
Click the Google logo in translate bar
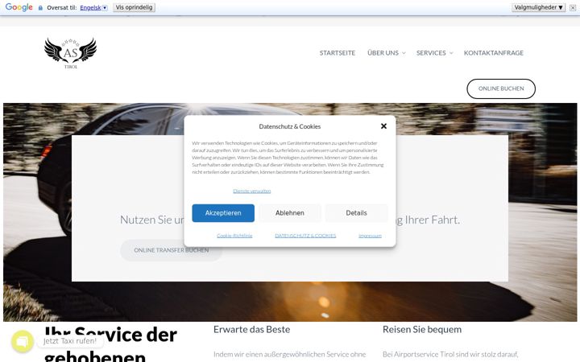click(x=19, y=7)
